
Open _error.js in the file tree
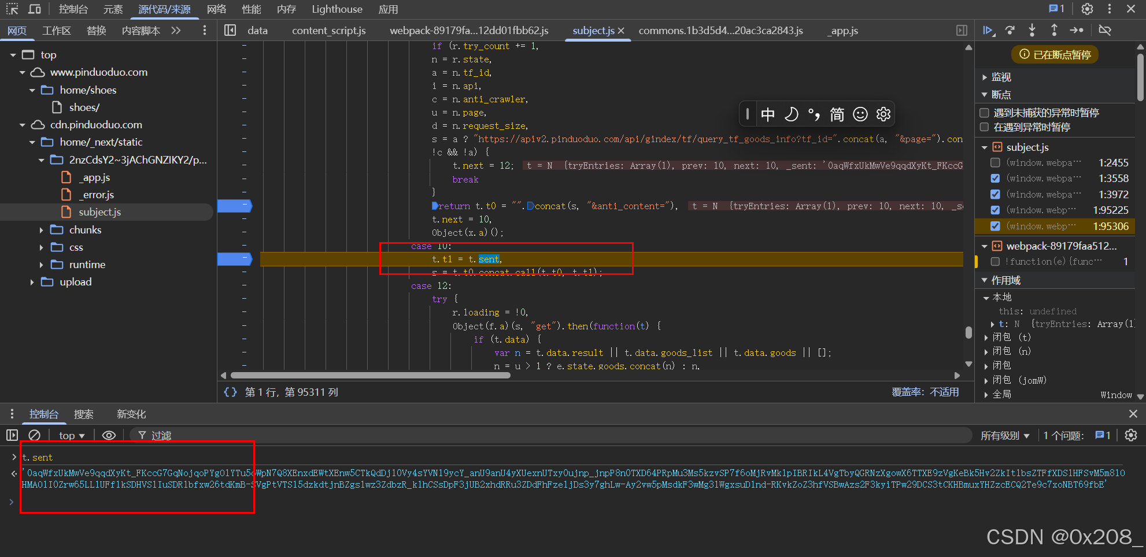[x=97, y=195]
